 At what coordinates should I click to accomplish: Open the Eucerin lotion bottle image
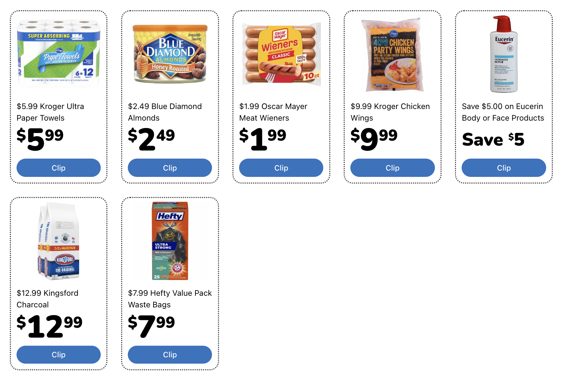tap(504, 54)
